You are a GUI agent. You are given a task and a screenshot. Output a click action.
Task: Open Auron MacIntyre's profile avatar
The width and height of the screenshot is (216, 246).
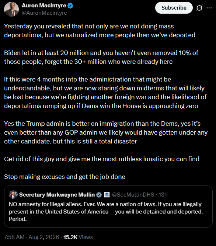coord(11,9)
